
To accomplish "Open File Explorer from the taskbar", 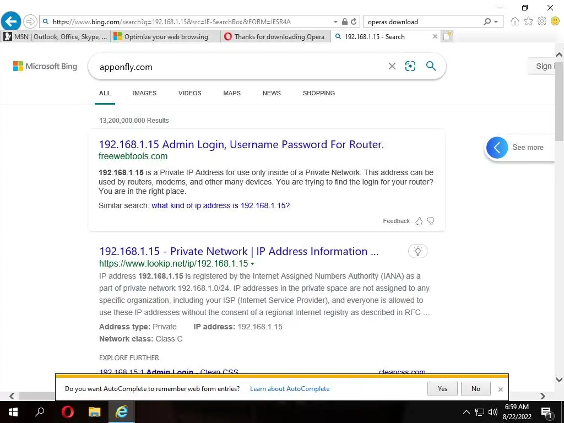I will [94, 412].
